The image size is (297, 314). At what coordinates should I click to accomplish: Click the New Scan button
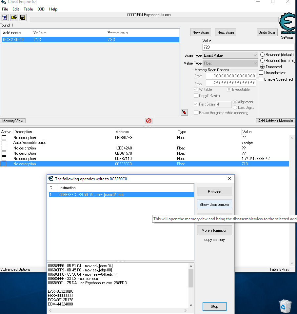tap(201, 32)
